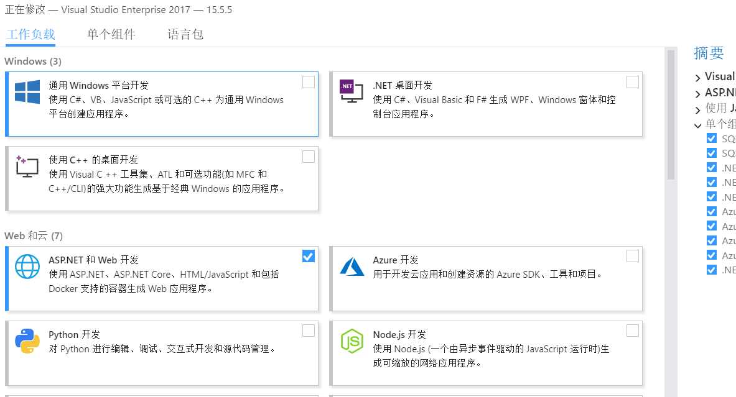Expand the Visual Studio summary node

698,77
